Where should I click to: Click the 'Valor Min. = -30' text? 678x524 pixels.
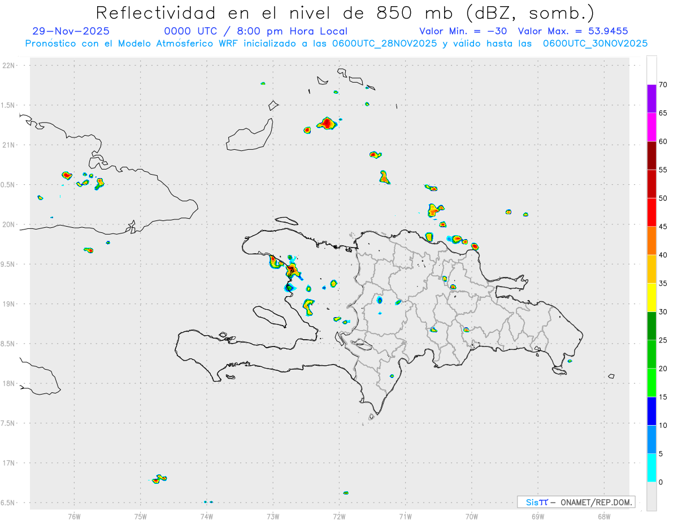point(463,31)
